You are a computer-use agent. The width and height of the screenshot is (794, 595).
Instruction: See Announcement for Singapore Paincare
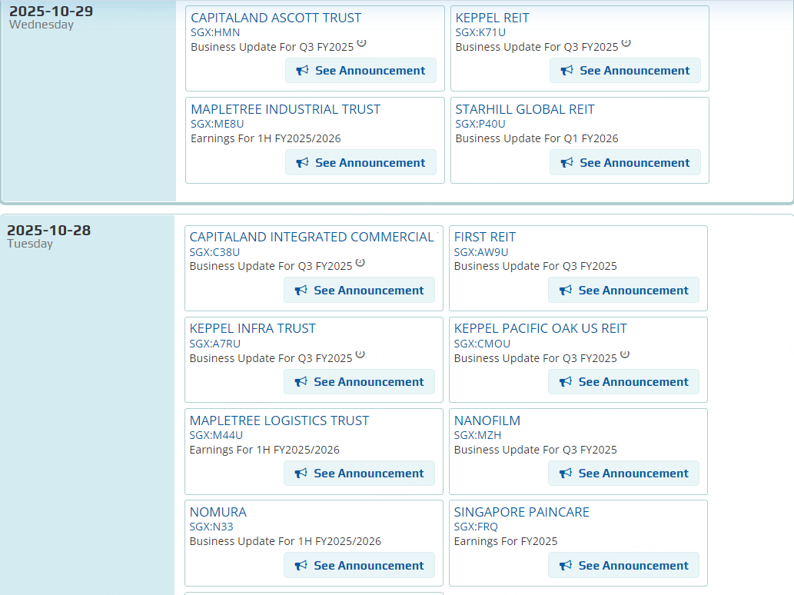point(624,565)
